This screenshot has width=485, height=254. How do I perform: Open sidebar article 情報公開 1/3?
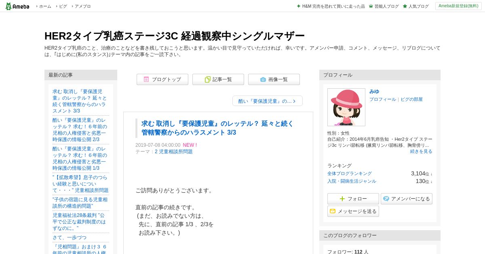click(x=80, y=158)
